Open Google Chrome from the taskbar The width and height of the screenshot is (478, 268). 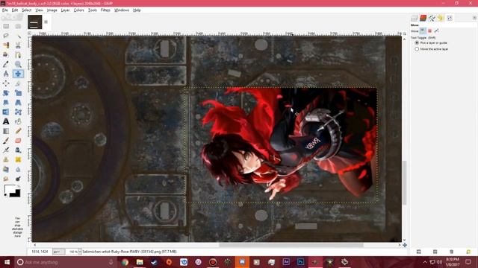[125, 262]
